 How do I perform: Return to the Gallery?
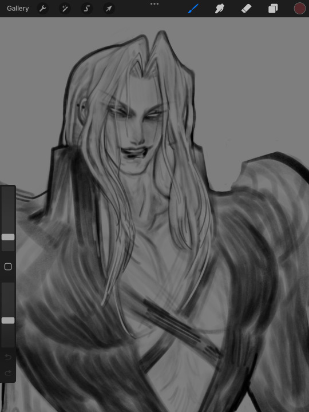(x=18, y=9)
